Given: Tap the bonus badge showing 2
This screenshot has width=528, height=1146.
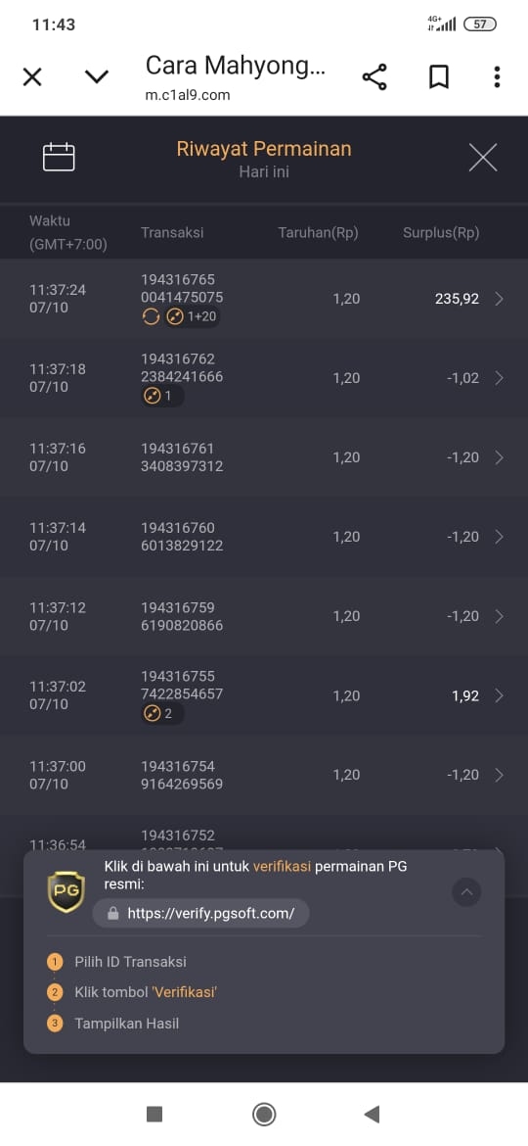Looking at the screenshot, I should point(162,713).
